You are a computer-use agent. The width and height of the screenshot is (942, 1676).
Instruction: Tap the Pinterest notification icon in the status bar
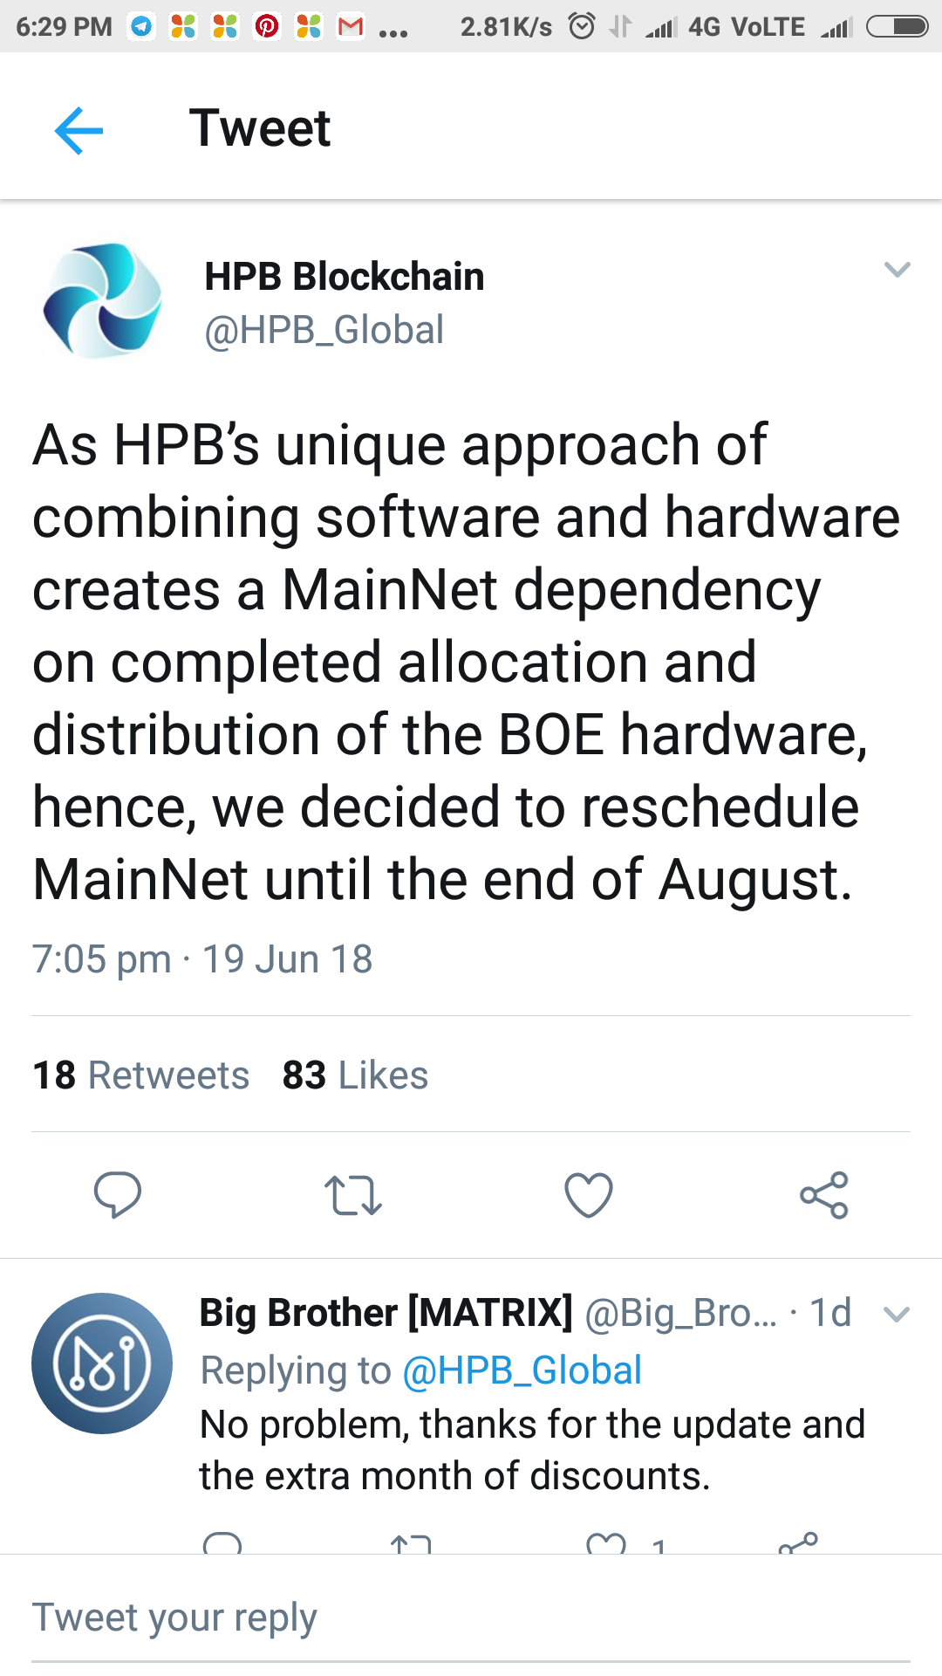pyautogui.click(x=267, y=26)
